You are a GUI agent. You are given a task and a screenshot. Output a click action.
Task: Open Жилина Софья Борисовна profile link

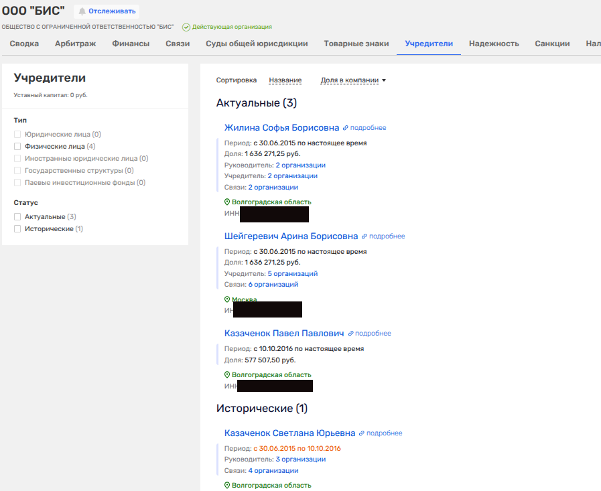[281, 127]
